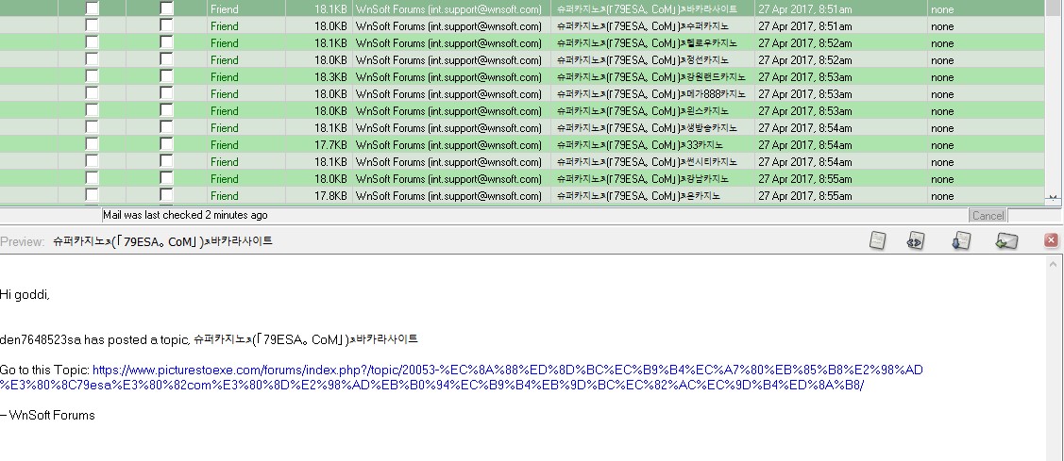Close the preview pane with red X

(x=1051, y=241)
